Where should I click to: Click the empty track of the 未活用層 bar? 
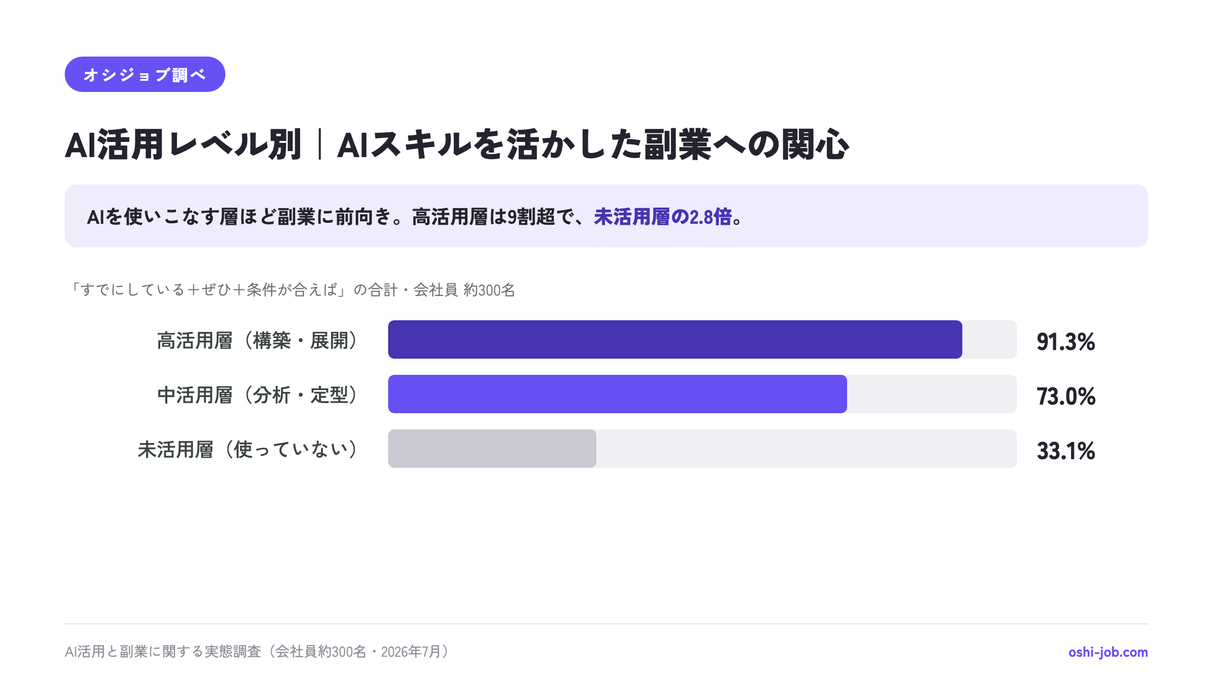click(807, 449)
